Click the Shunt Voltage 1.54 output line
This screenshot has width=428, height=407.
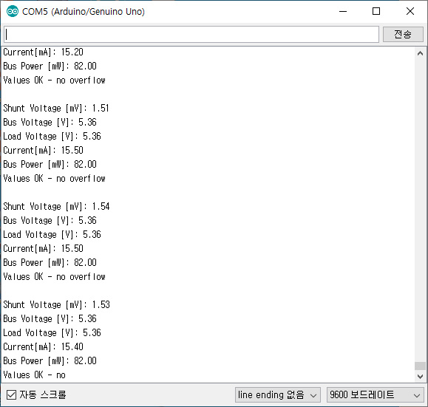[x=56, y=207]
